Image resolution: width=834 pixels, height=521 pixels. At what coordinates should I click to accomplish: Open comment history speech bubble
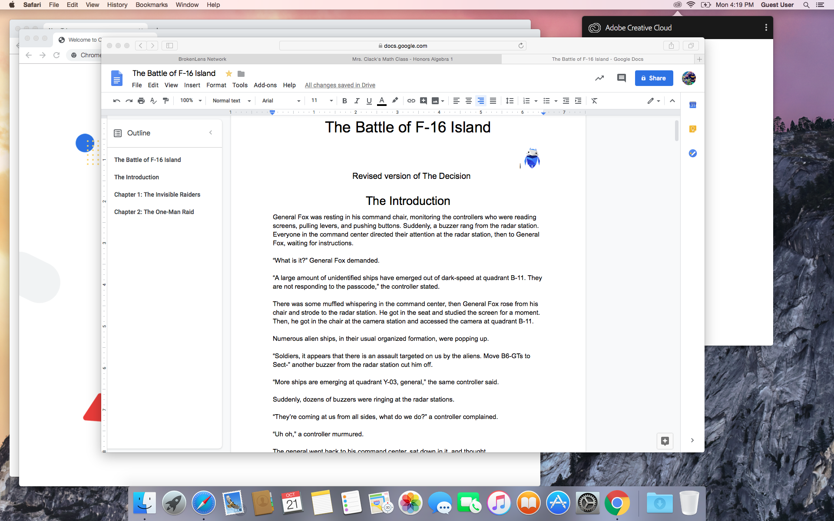(622, 78)
